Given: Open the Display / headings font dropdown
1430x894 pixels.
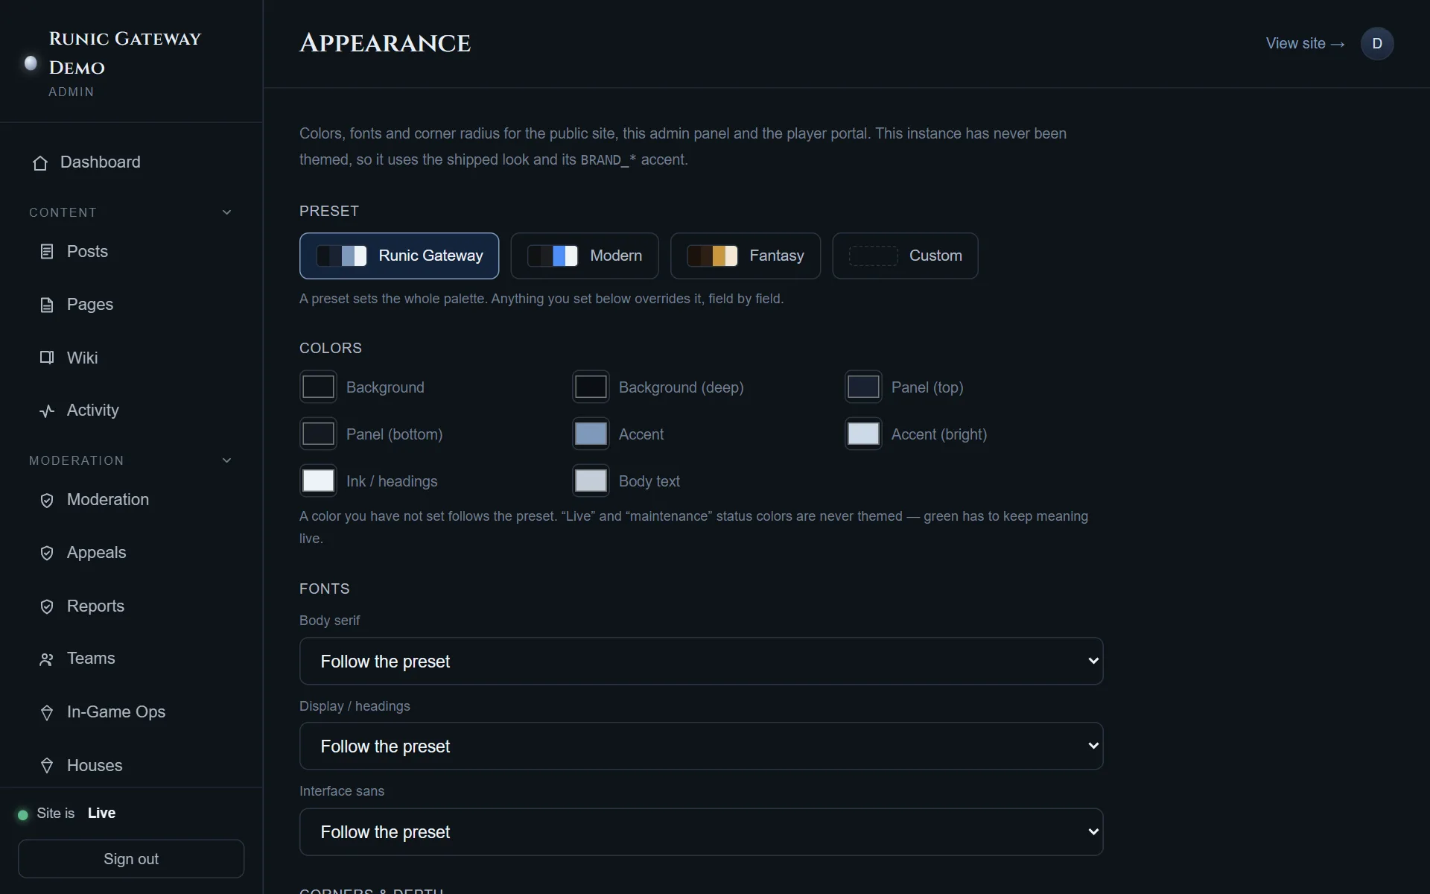Looking at the screenshot, I should coord(701,746).
